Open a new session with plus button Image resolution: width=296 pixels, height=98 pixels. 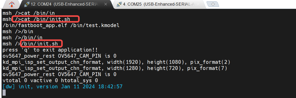point(213,4)
